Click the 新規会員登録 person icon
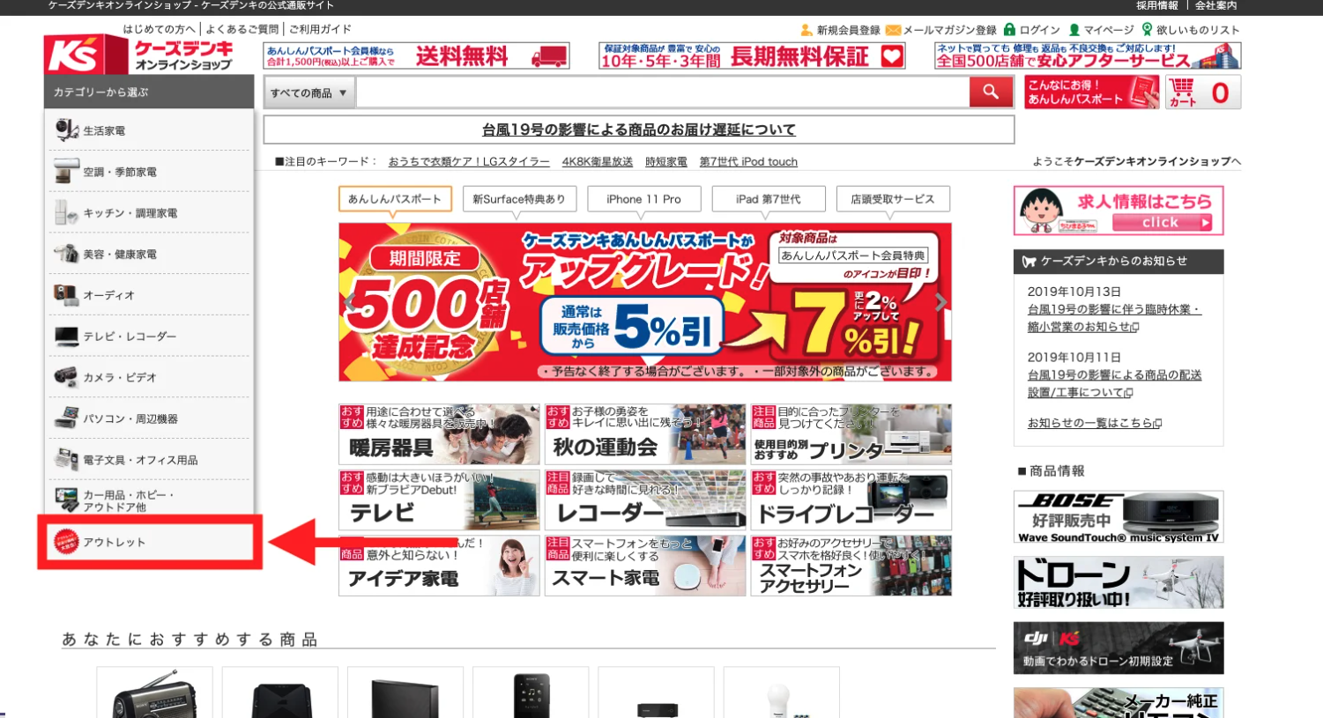 coord(806,30)
